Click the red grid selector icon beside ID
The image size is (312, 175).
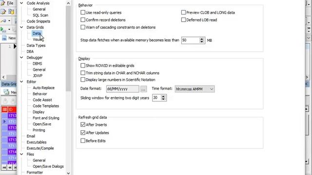(x=4, y=109)
